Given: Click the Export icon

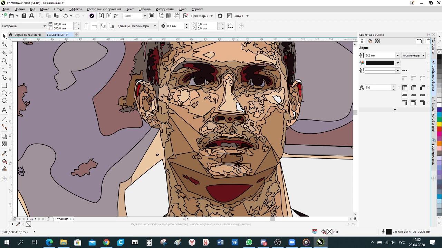Looking at the screenshot, I should pos(109,16).
